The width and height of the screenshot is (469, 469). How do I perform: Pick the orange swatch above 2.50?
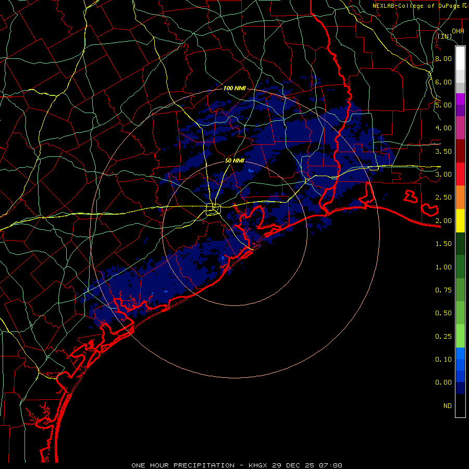click(460, 198)
